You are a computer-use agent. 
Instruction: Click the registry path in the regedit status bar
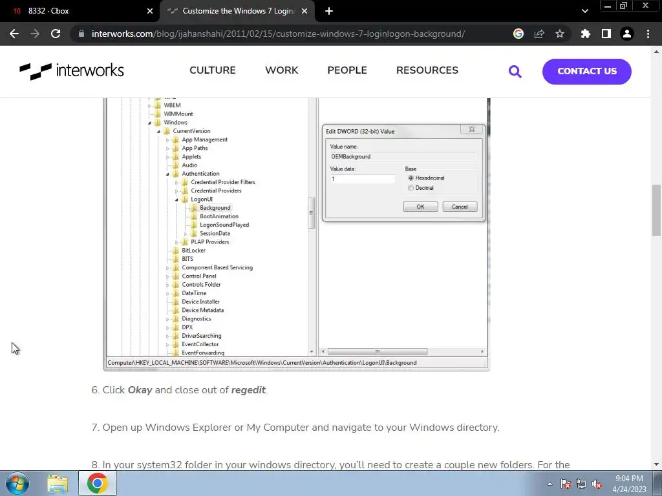pyautogui.click(x=262, y=363)
